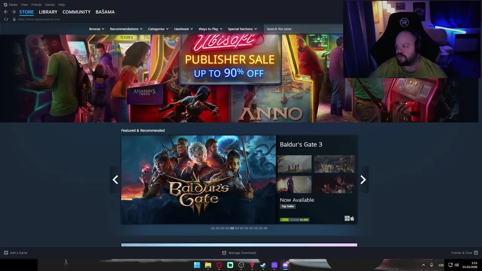The height and width of the screenshot is (271, 482).
Task: Focus the Search the store field
Action: pyautogui.click(x=304, y=29)
